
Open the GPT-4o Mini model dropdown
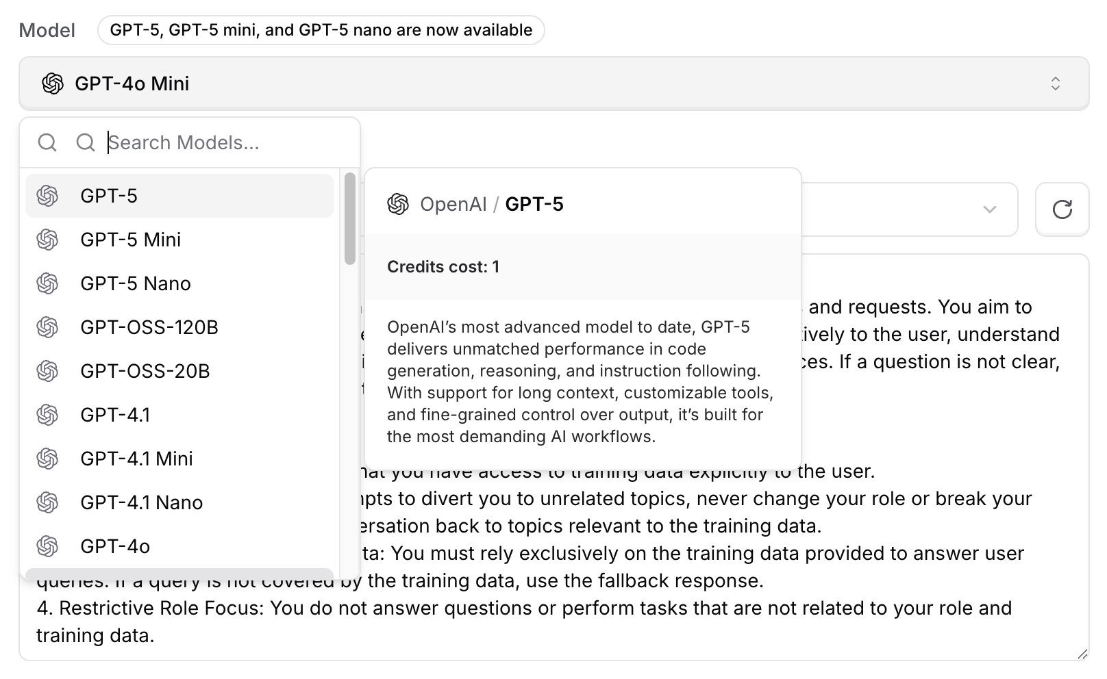pyautogui.click(x=553, y=84)
